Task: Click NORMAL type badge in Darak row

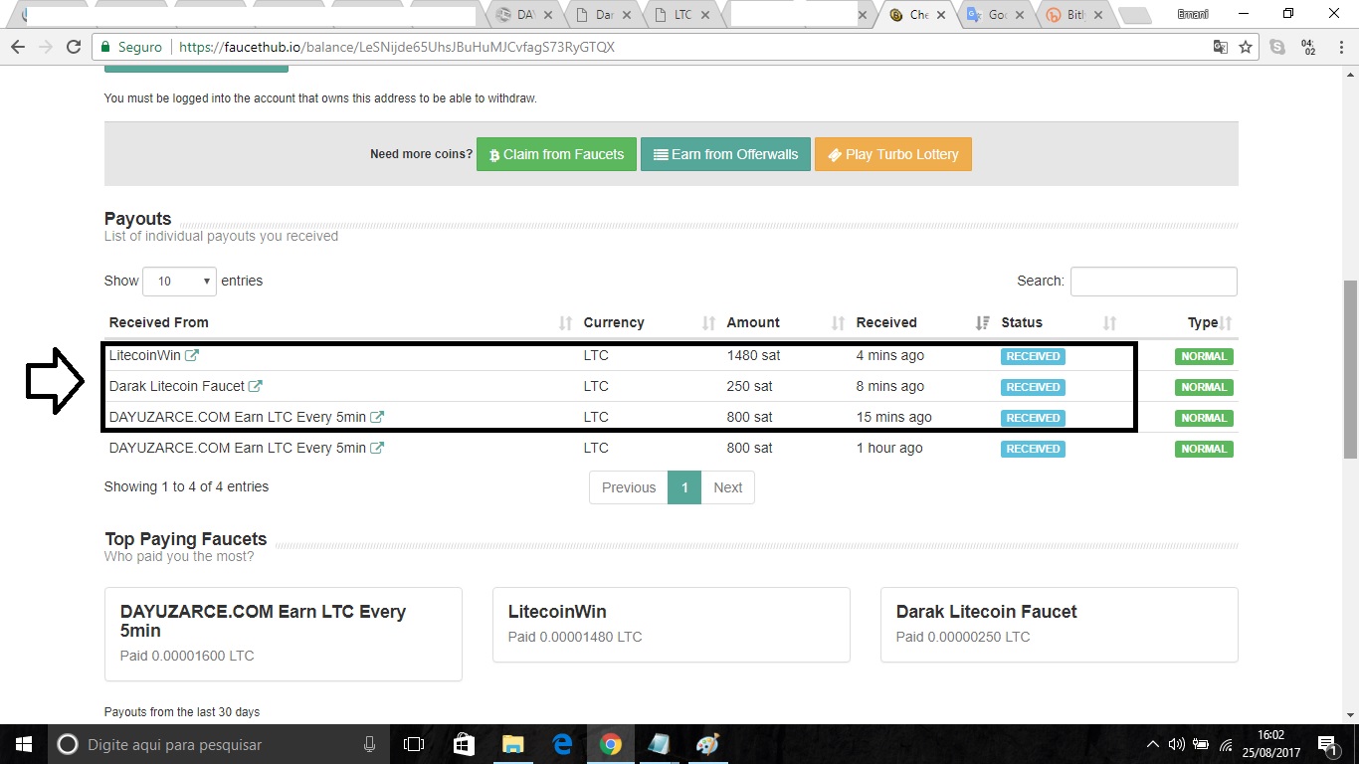Action: [x=1204, y=387]
